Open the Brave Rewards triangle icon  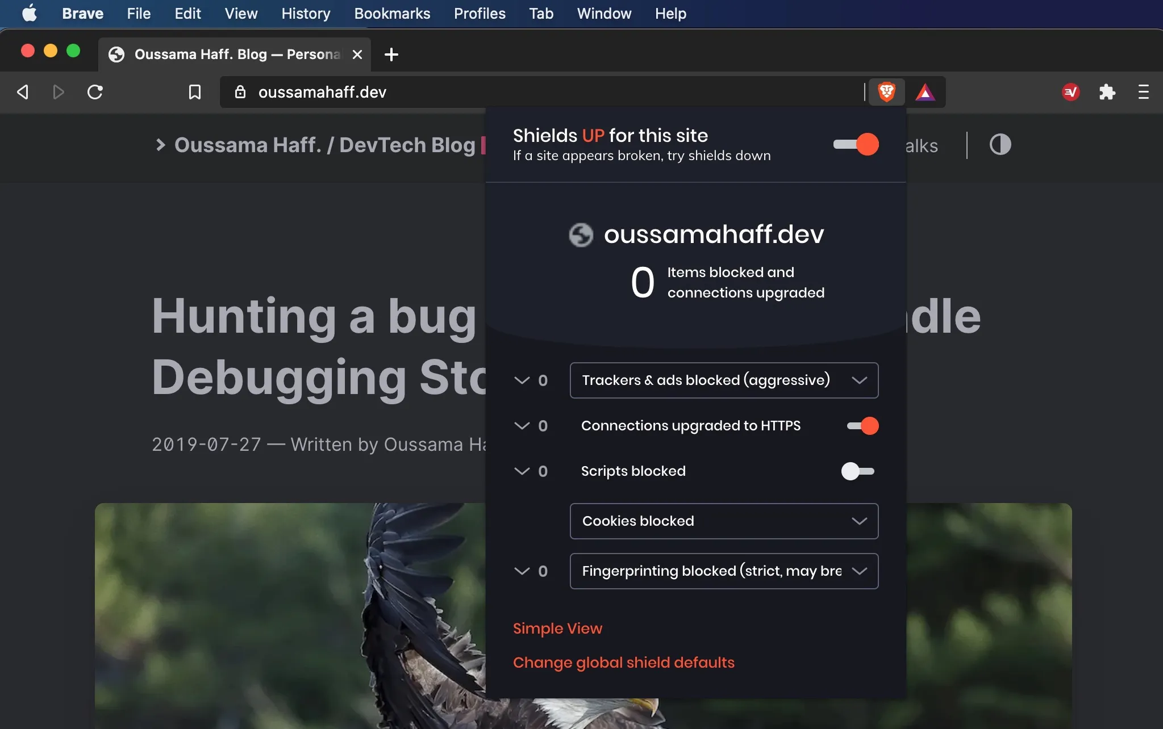point(925,92)
